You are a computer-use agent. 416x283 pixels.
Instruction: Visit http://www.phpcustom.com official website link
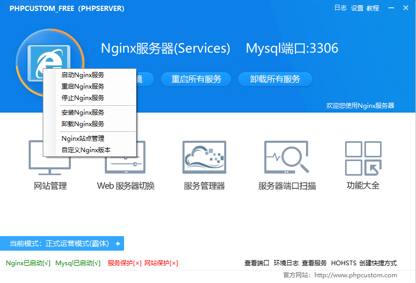click(356, 275)
